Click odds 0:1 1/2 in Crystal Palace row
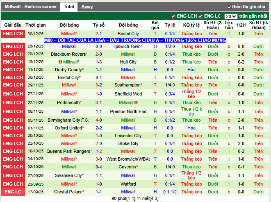The height and width of the screenshot is (202, 271). (x=170, y=192)
